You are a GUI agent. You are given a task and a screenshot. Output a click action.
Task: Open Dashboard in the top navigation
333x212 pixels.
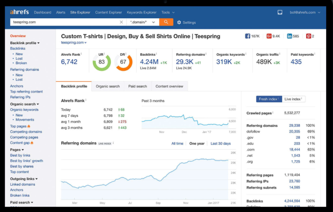click(x=42, y=12)
